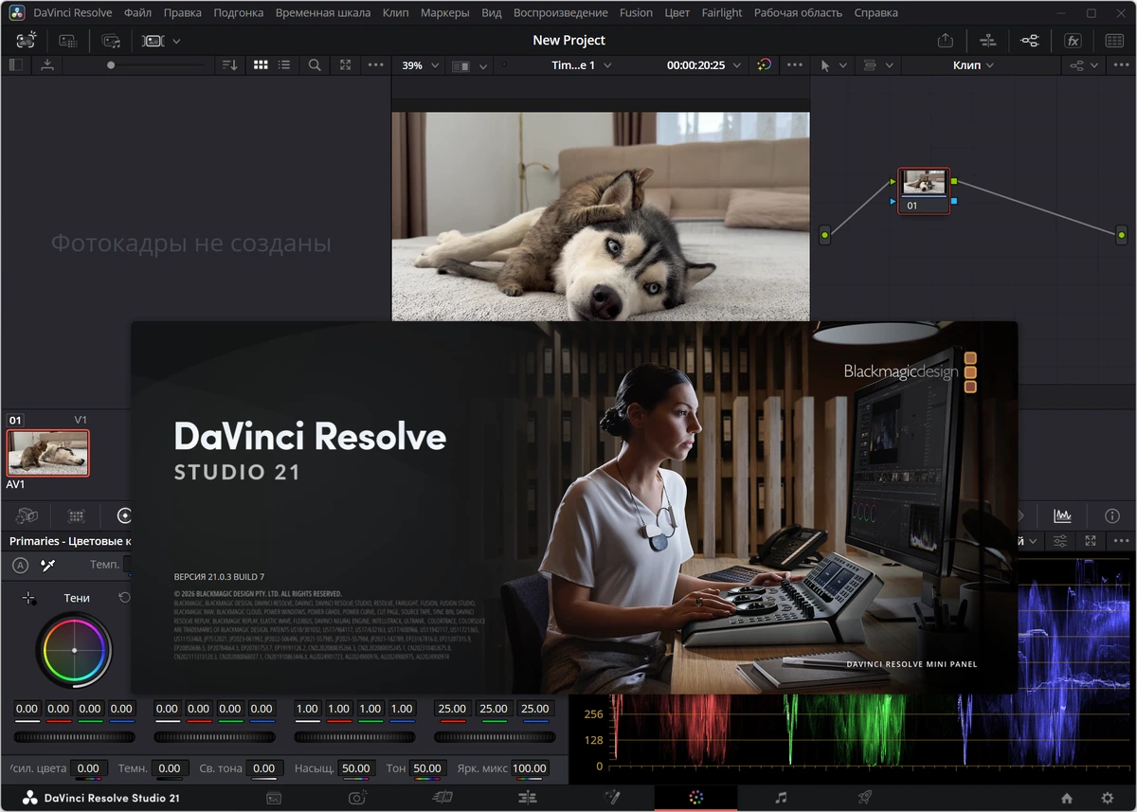Switch gallery to list view

[x=284, y=65]
